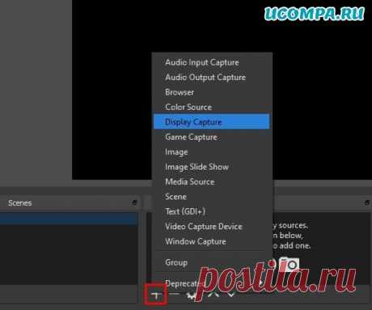This screenshot has width=372, height=310.
Task: Remove selected source with the minus button
Action: pos(175,295)
